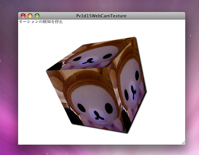Zoom the window with the green button

(37, 16)
